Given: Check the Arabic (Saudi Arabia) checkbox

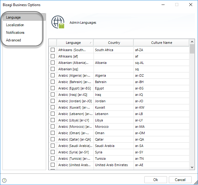Looking at the screenshot, I should coord(53,146).
